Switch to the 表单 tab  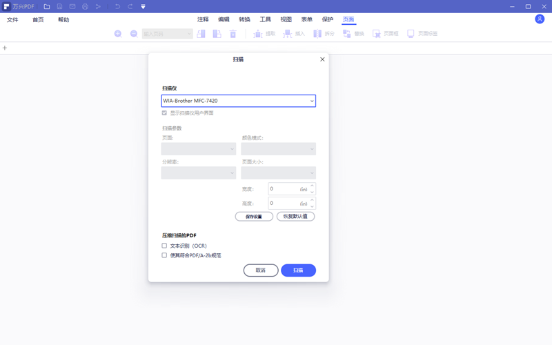tap(306, 19)
